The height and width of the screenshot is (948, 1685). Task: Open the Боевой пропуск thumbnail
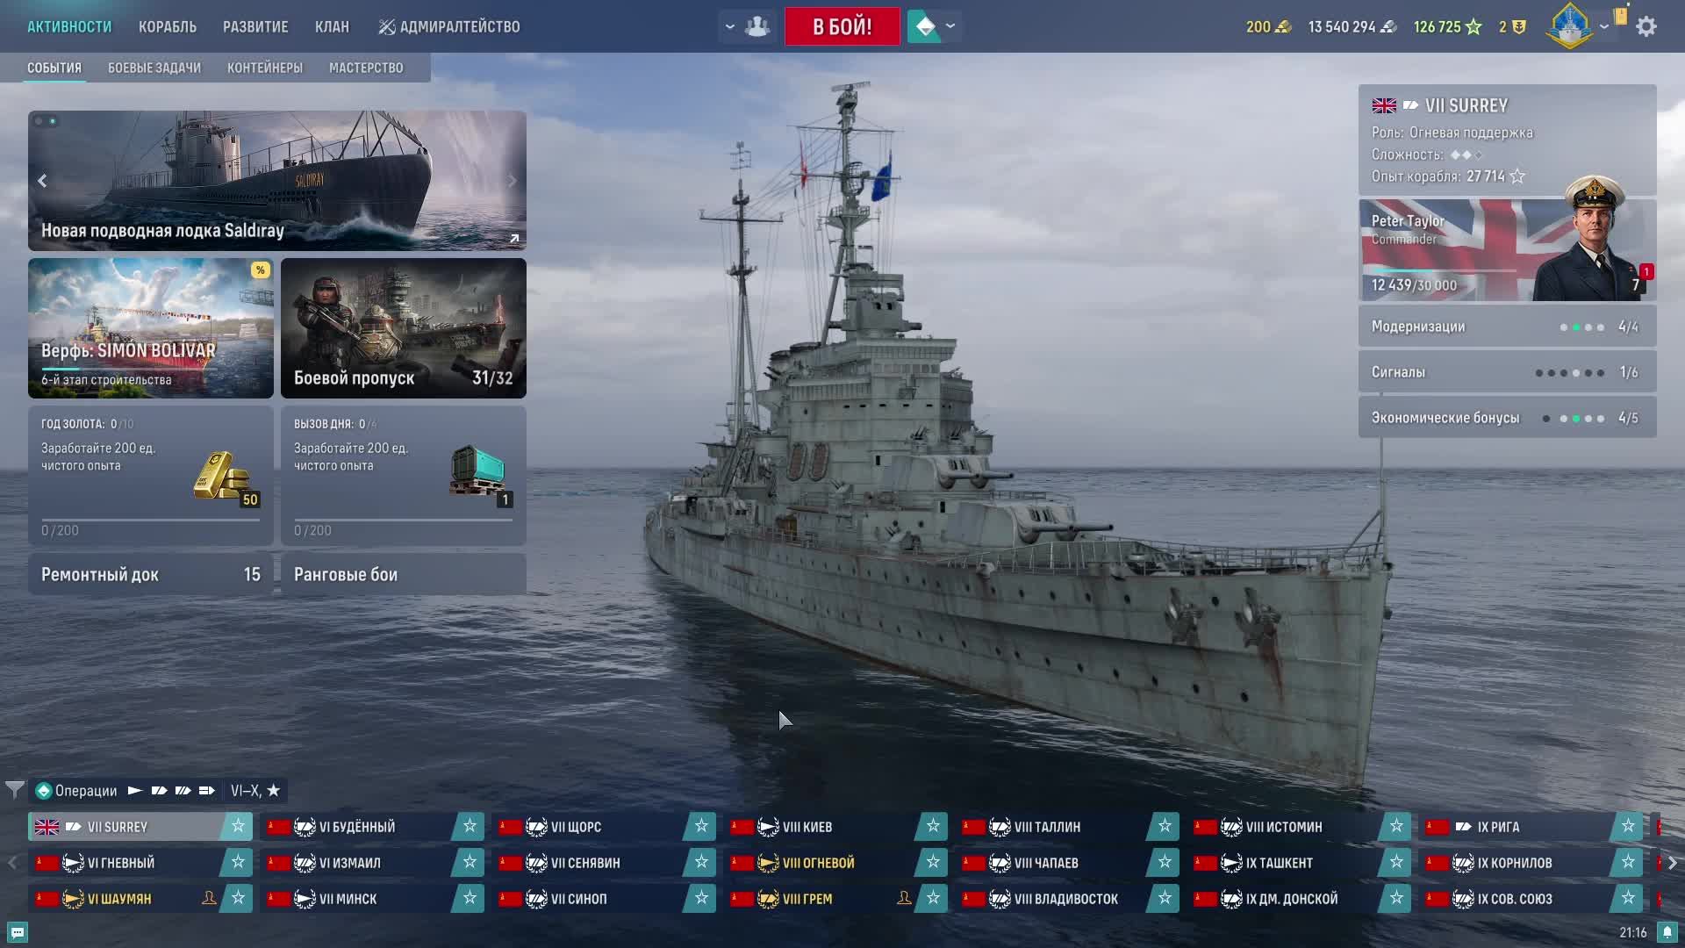(x=403, y=327)
